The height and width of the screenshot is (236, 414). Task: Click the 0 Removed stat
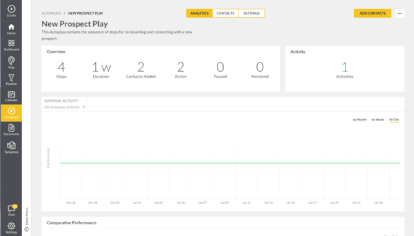pos(260,70)
